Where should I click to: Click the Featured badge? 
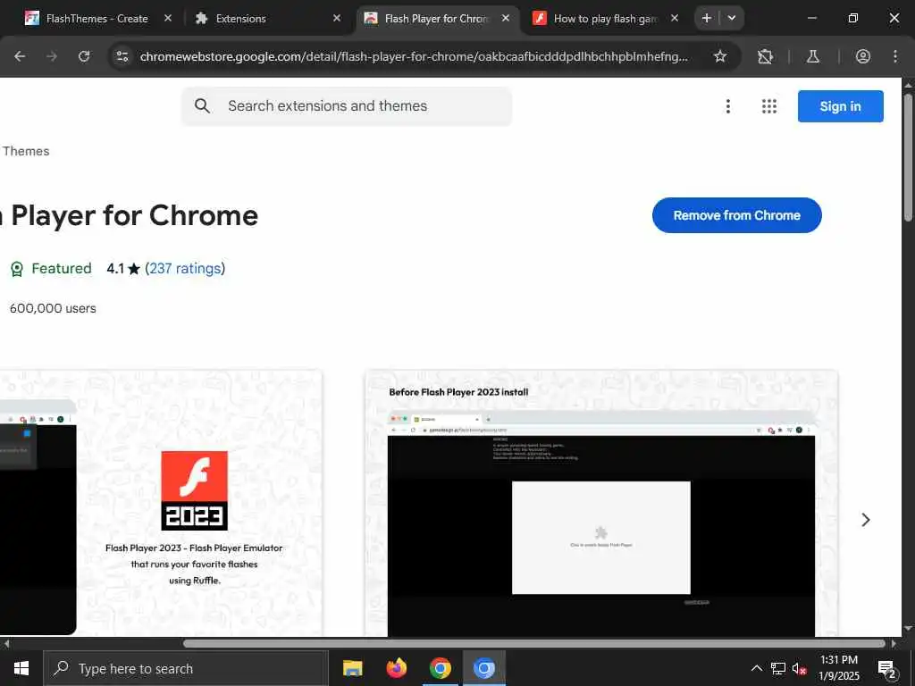(51, 268)
